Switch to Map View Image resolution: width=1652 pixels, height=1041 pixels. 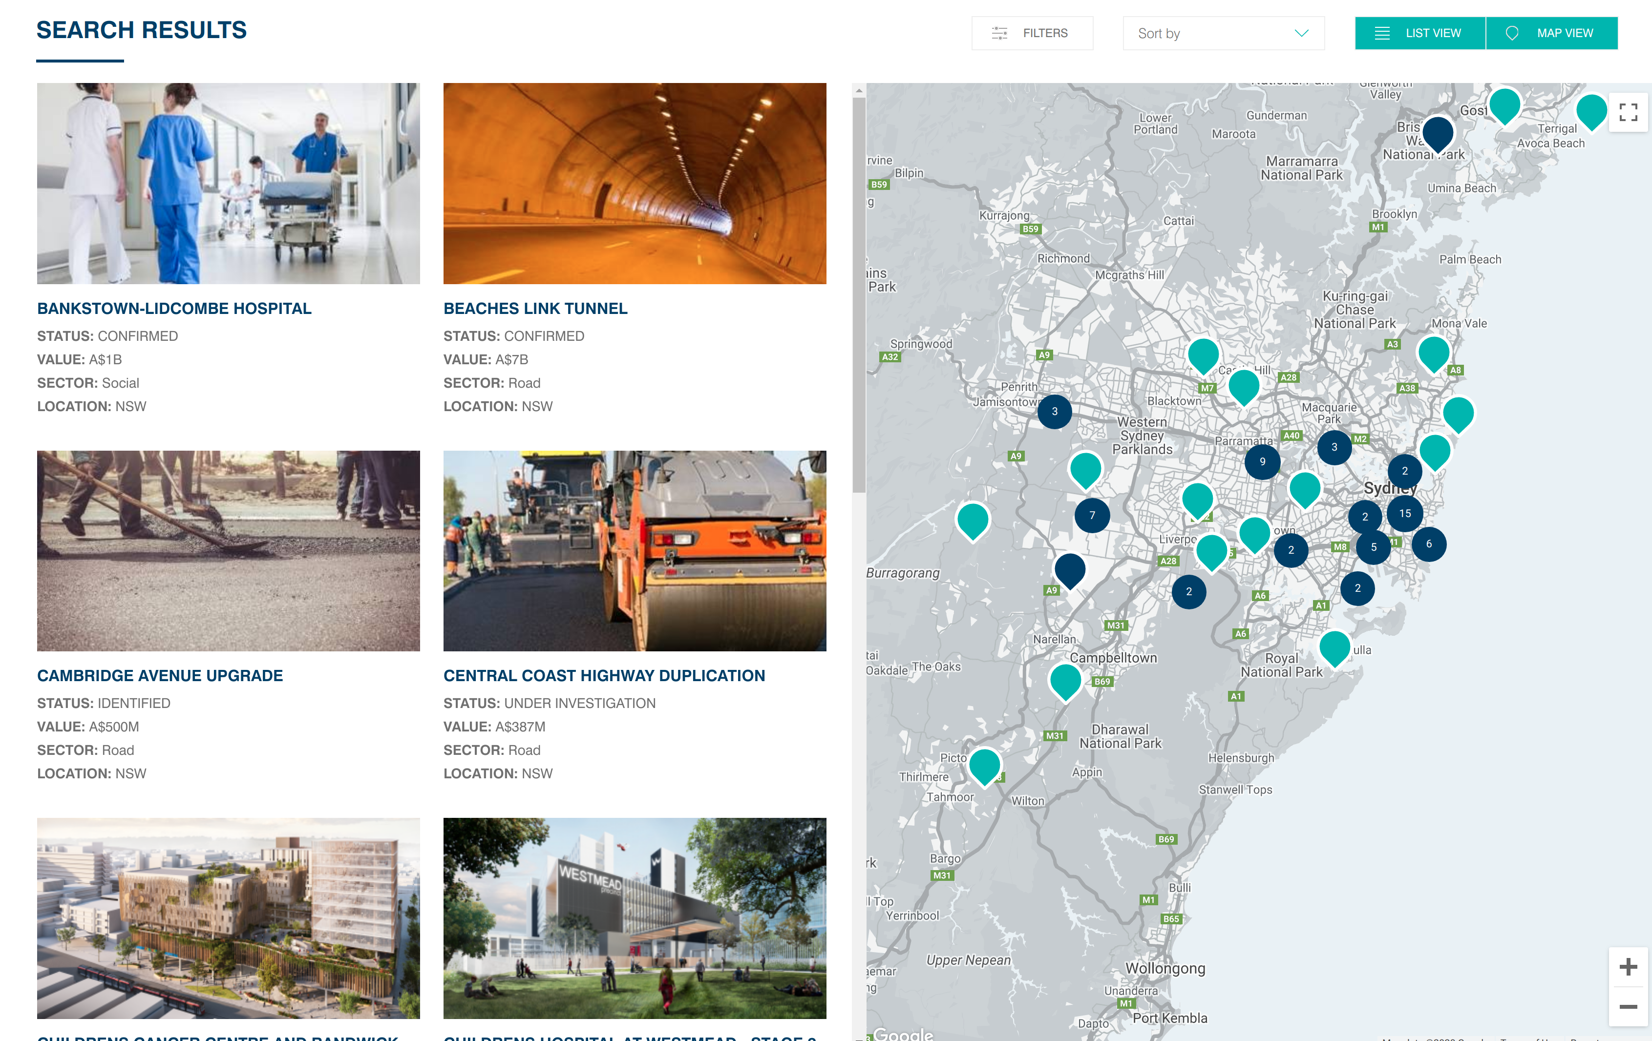tap(1551, 33)
